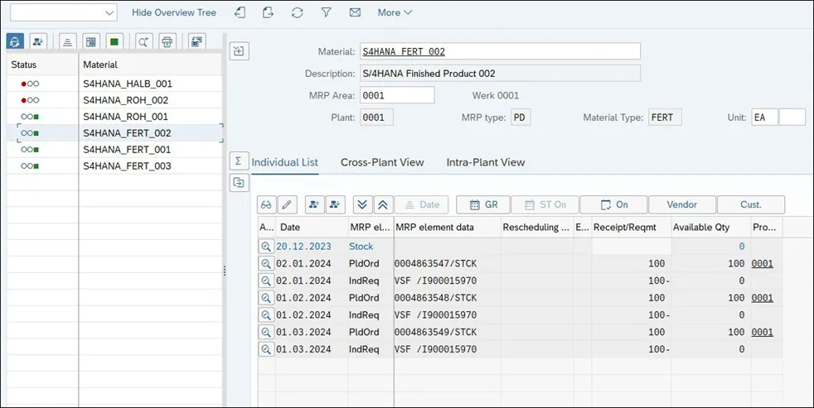Open details magnifier for 01.03.2024 IndReq row
814x408 pixels.
click(x=266, y=349)
